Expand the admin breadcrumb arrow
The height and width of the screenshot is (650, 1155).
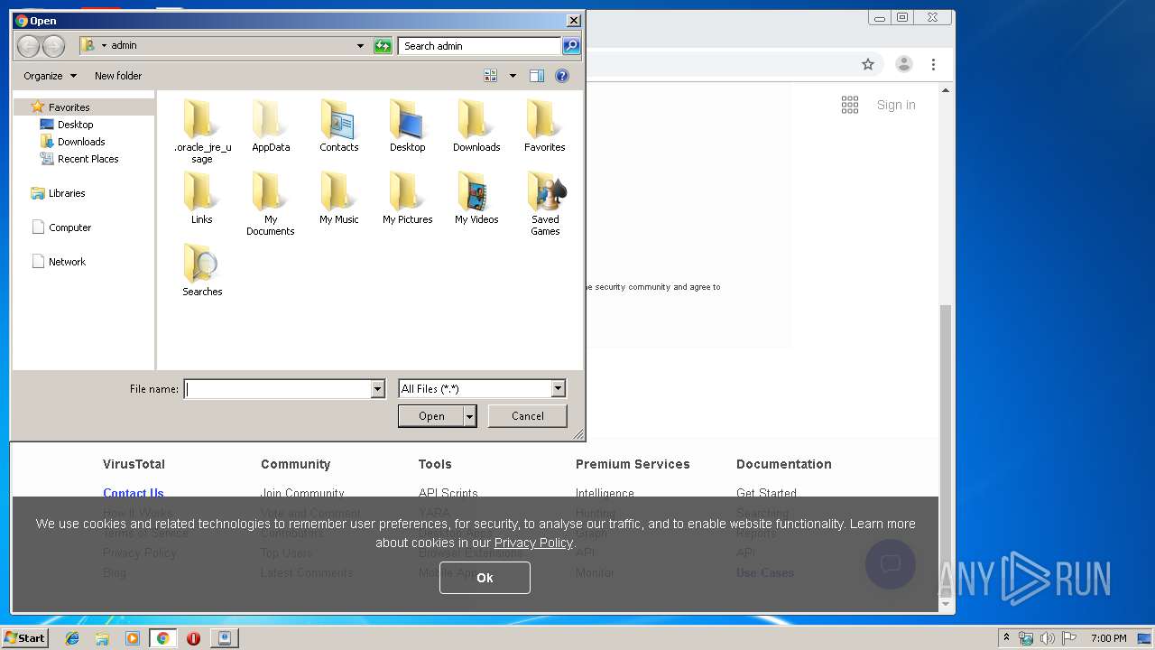(x=104, y=46)
